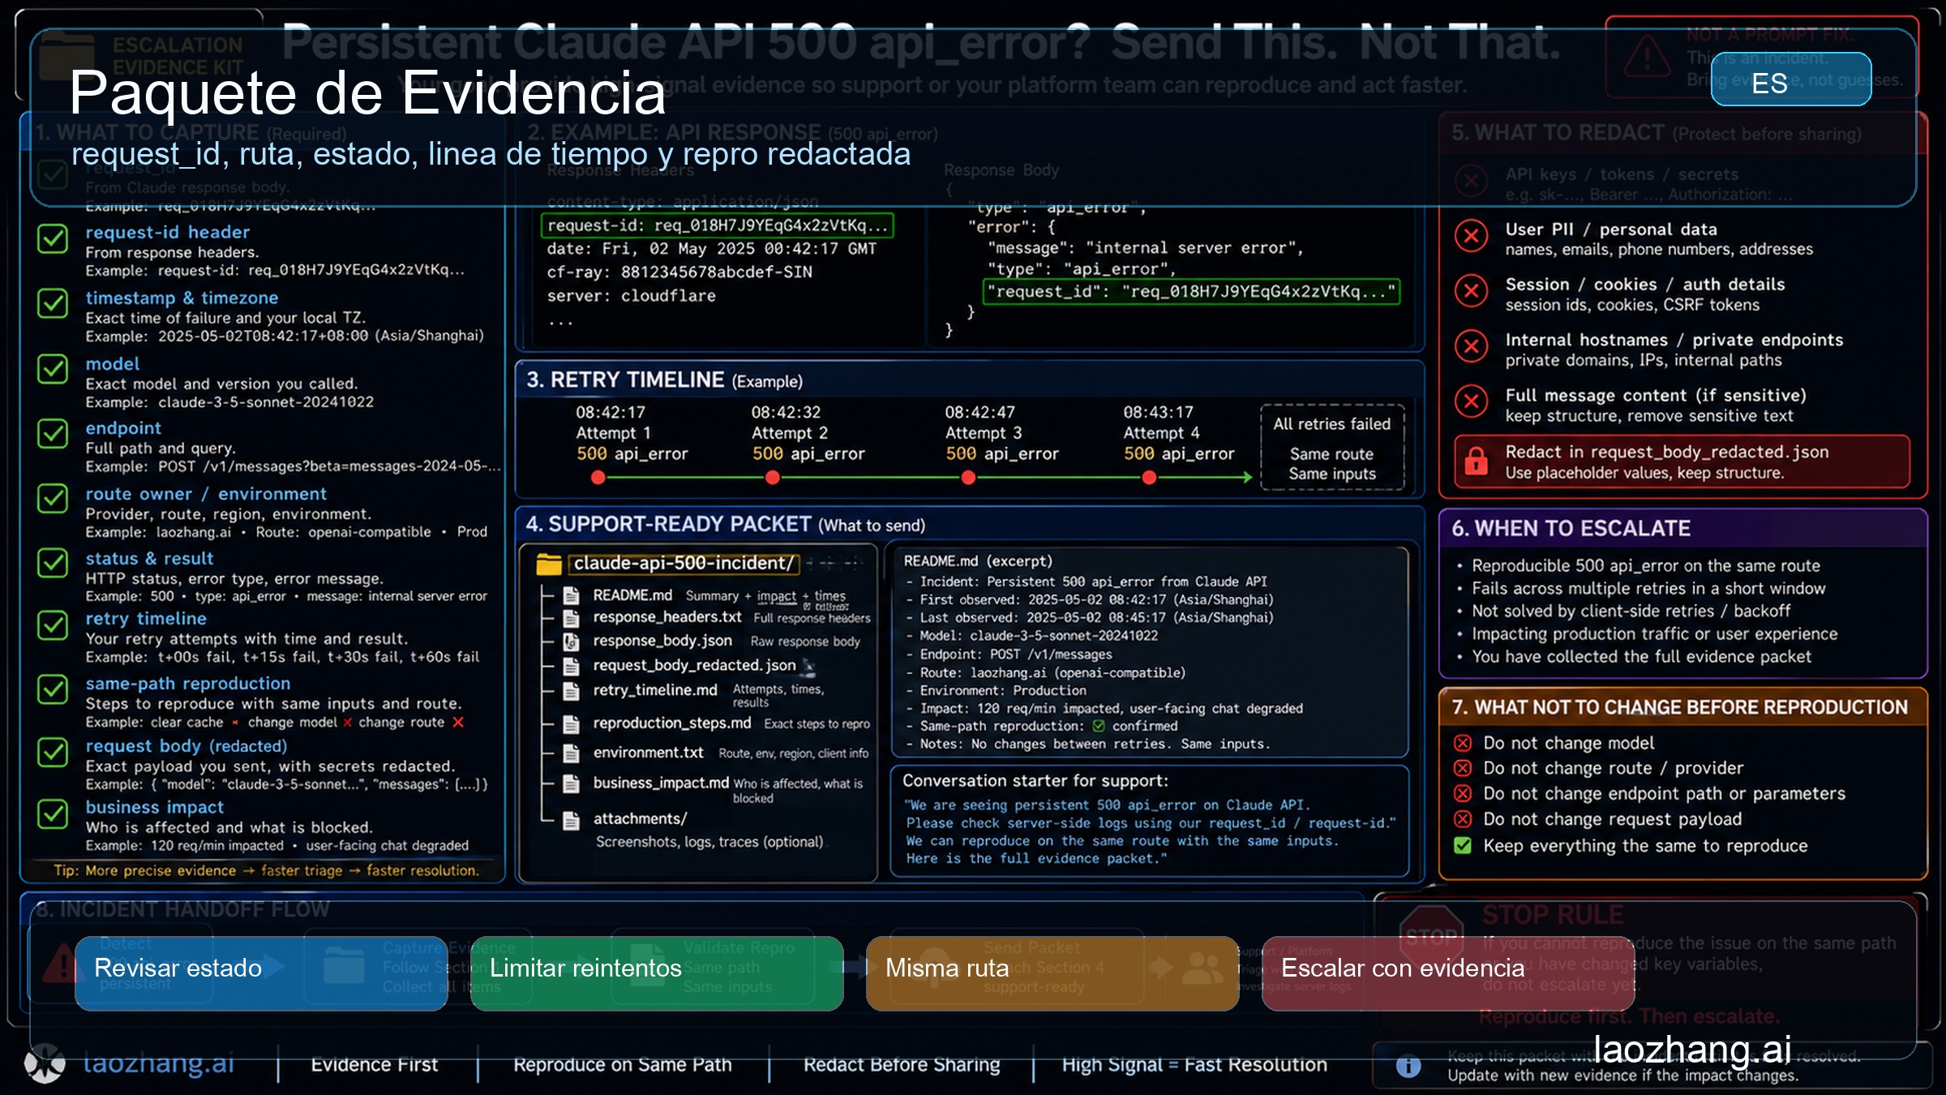Select the Attempt 4 red timeline marker

[1149, 478]
